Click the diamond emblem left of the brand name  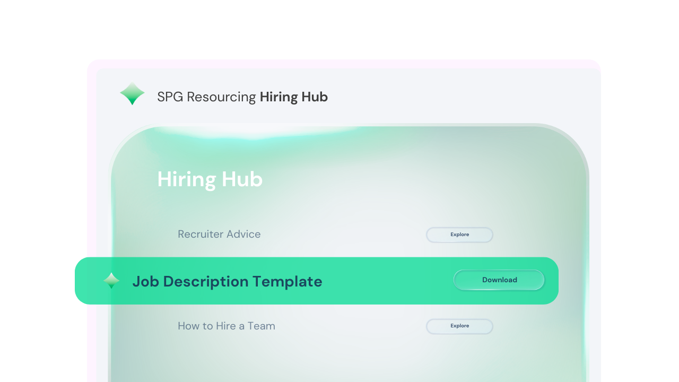[132, 93]
